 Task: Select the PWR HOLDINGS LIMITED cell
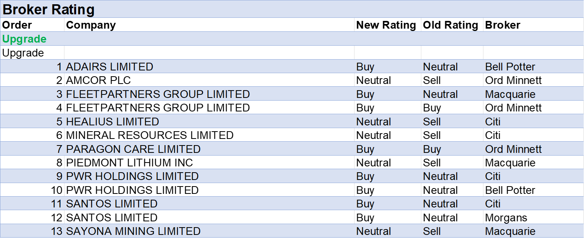(132, 176)
